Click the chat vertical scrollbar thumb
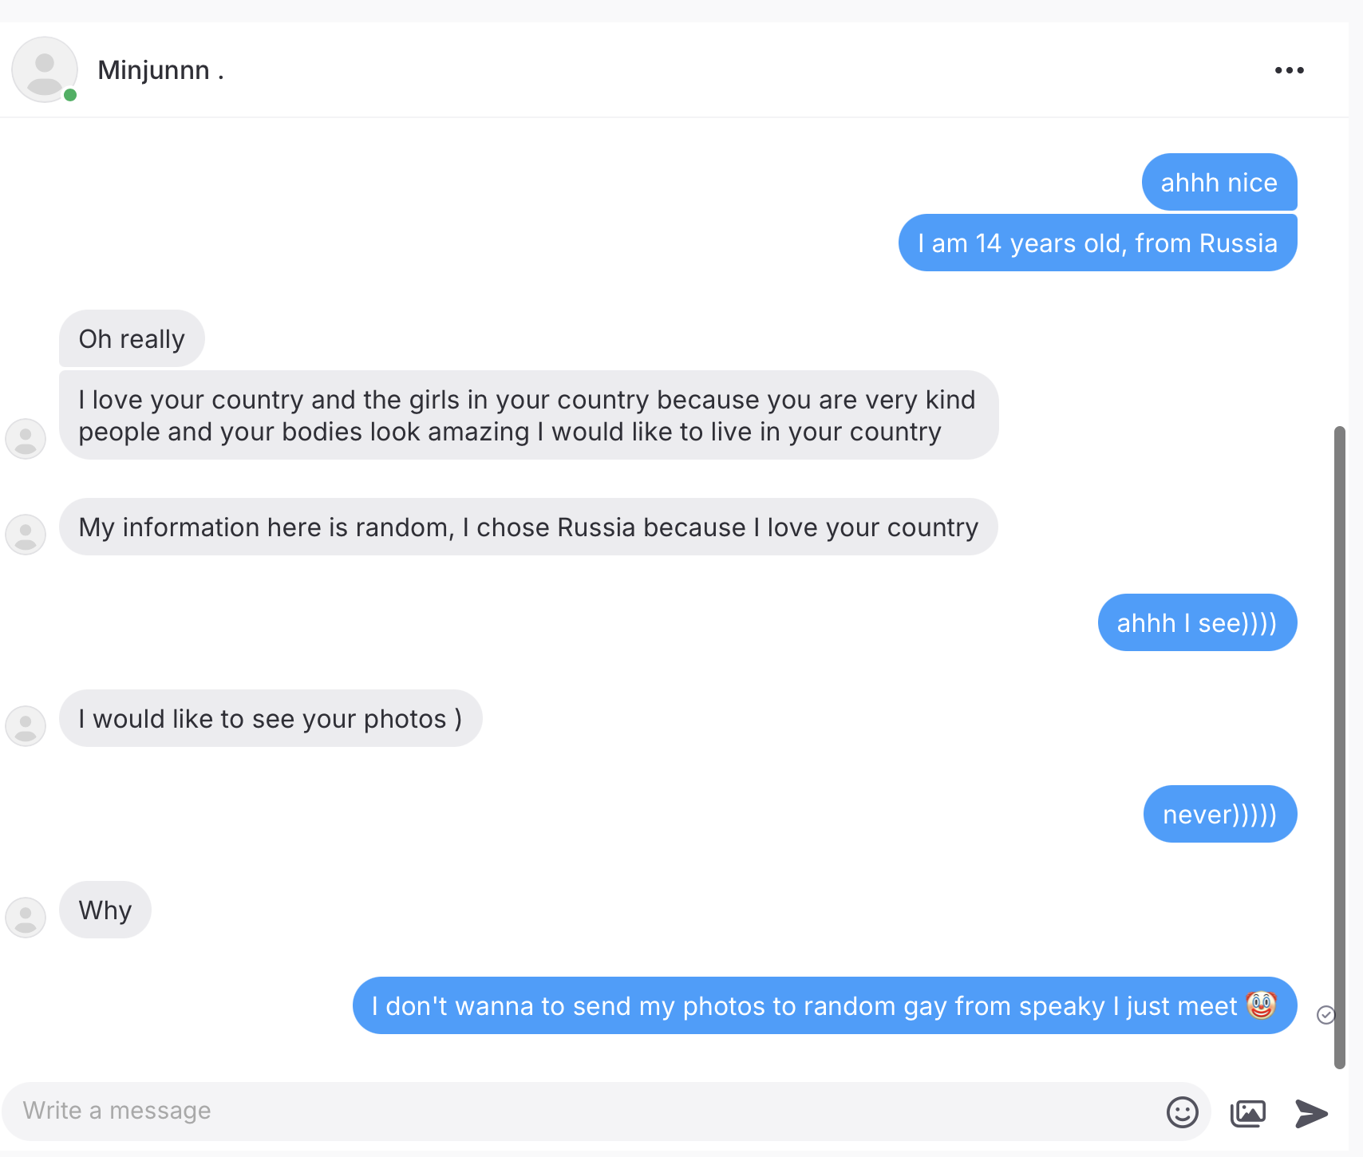The image size is (1363, 1157). (x=1340, y=748)
